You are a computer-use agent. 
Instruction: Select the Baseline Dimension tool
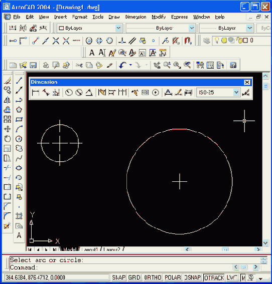[x=112, y=93]
